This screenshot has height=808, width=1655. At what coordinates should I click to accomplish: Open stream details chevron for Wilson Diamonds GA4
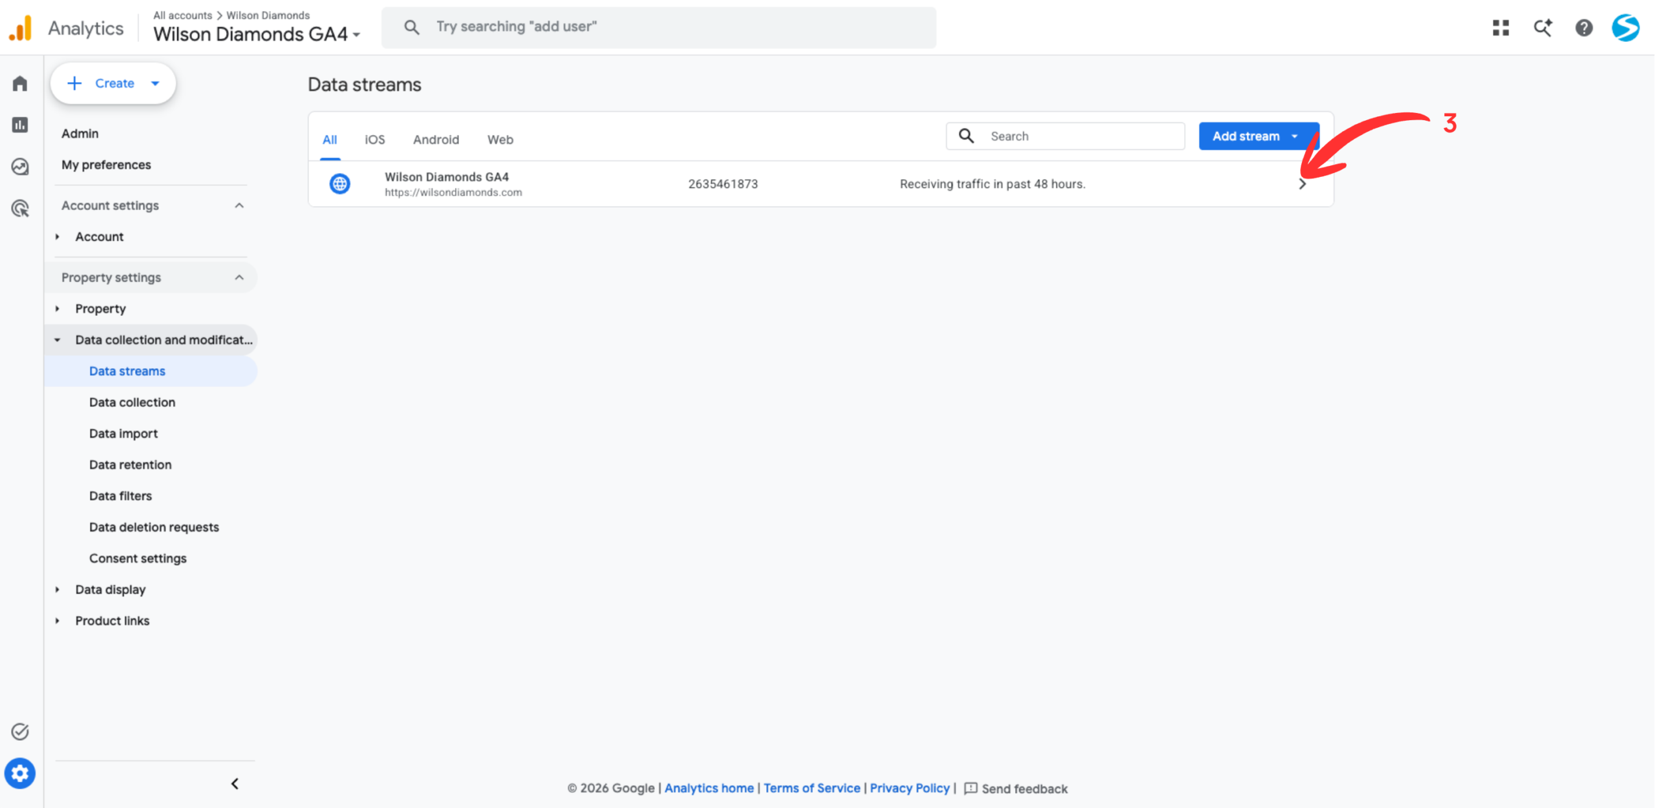(1302, 183)
